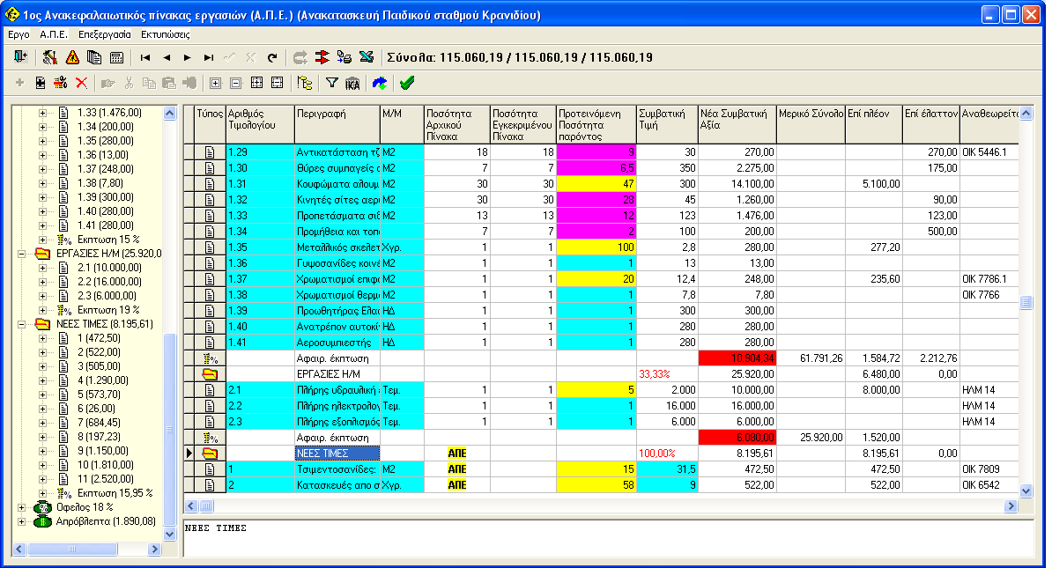Open the Επεξεργασία menu
Viewport: 1052px width, 568px height.
click(x=104, y=34)
